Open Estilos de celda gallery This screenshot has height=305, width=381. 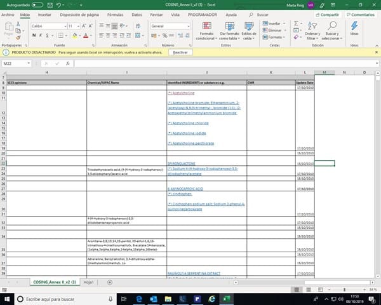(250, 30)
